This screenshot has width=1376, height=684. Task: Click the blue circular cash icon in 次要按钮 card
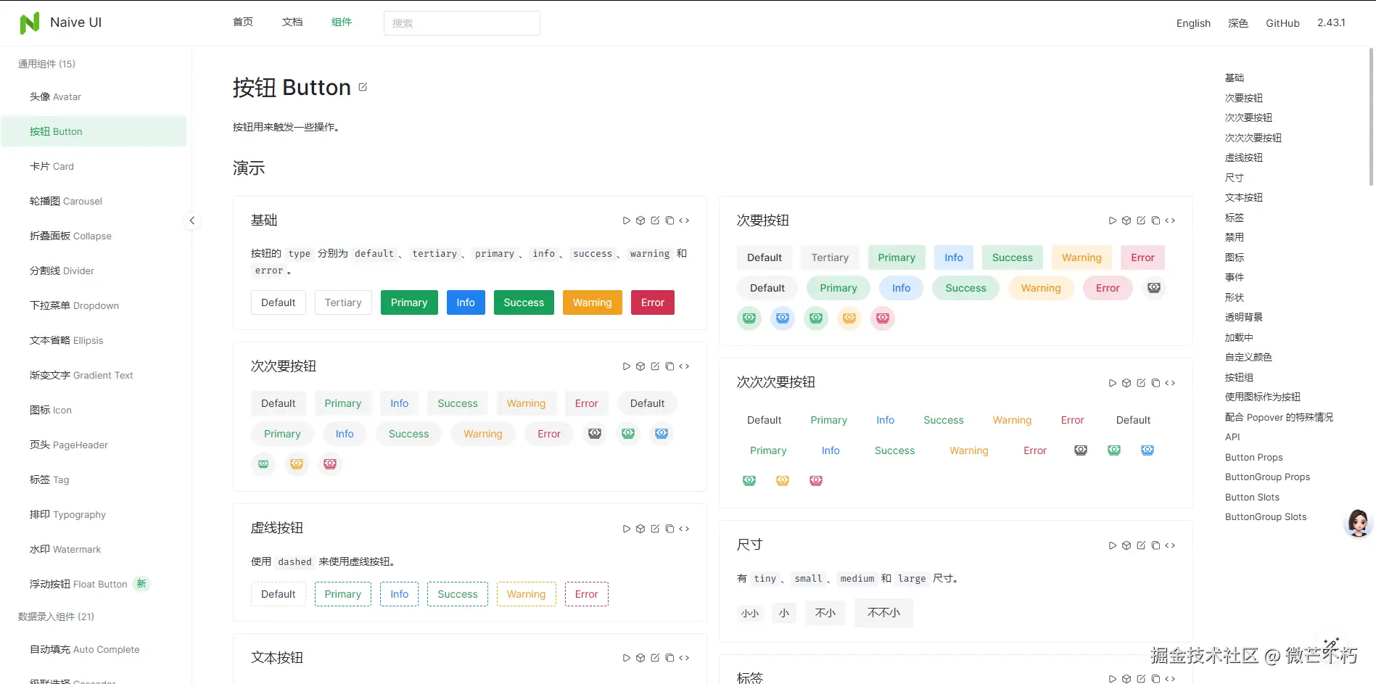[x=783, y=318]
